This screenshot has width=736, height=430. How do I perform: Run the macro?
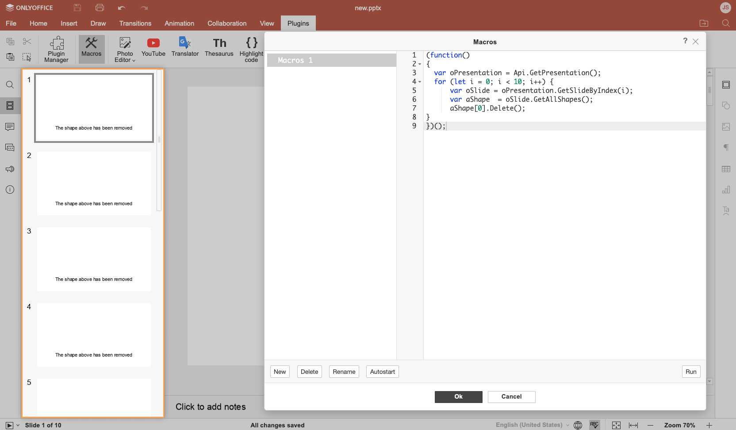[x=691, y=372]
